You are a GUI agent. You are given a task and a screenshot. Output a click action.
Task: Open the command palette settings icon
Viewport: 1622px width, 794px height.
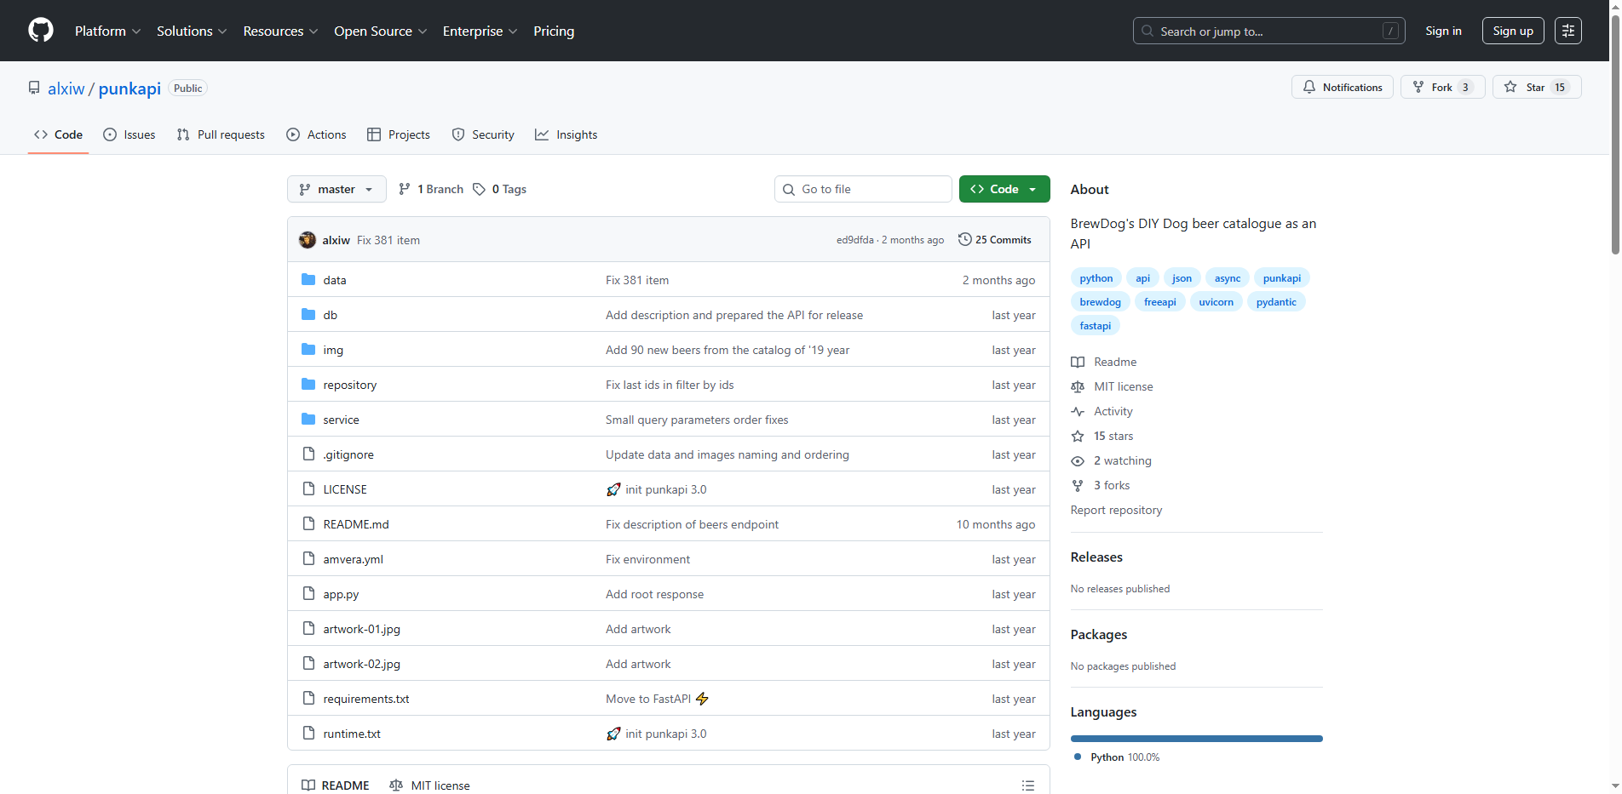point(1568,31)
